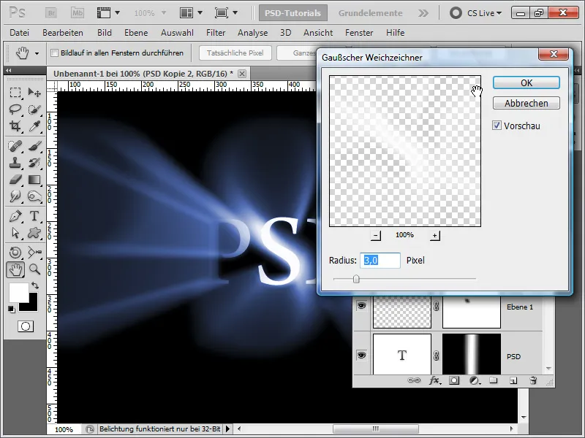Switch to PSD-Tutorials workspace
Image resolution: width=585 pixels, height=438 pixels.
click(x=293, y=13)
